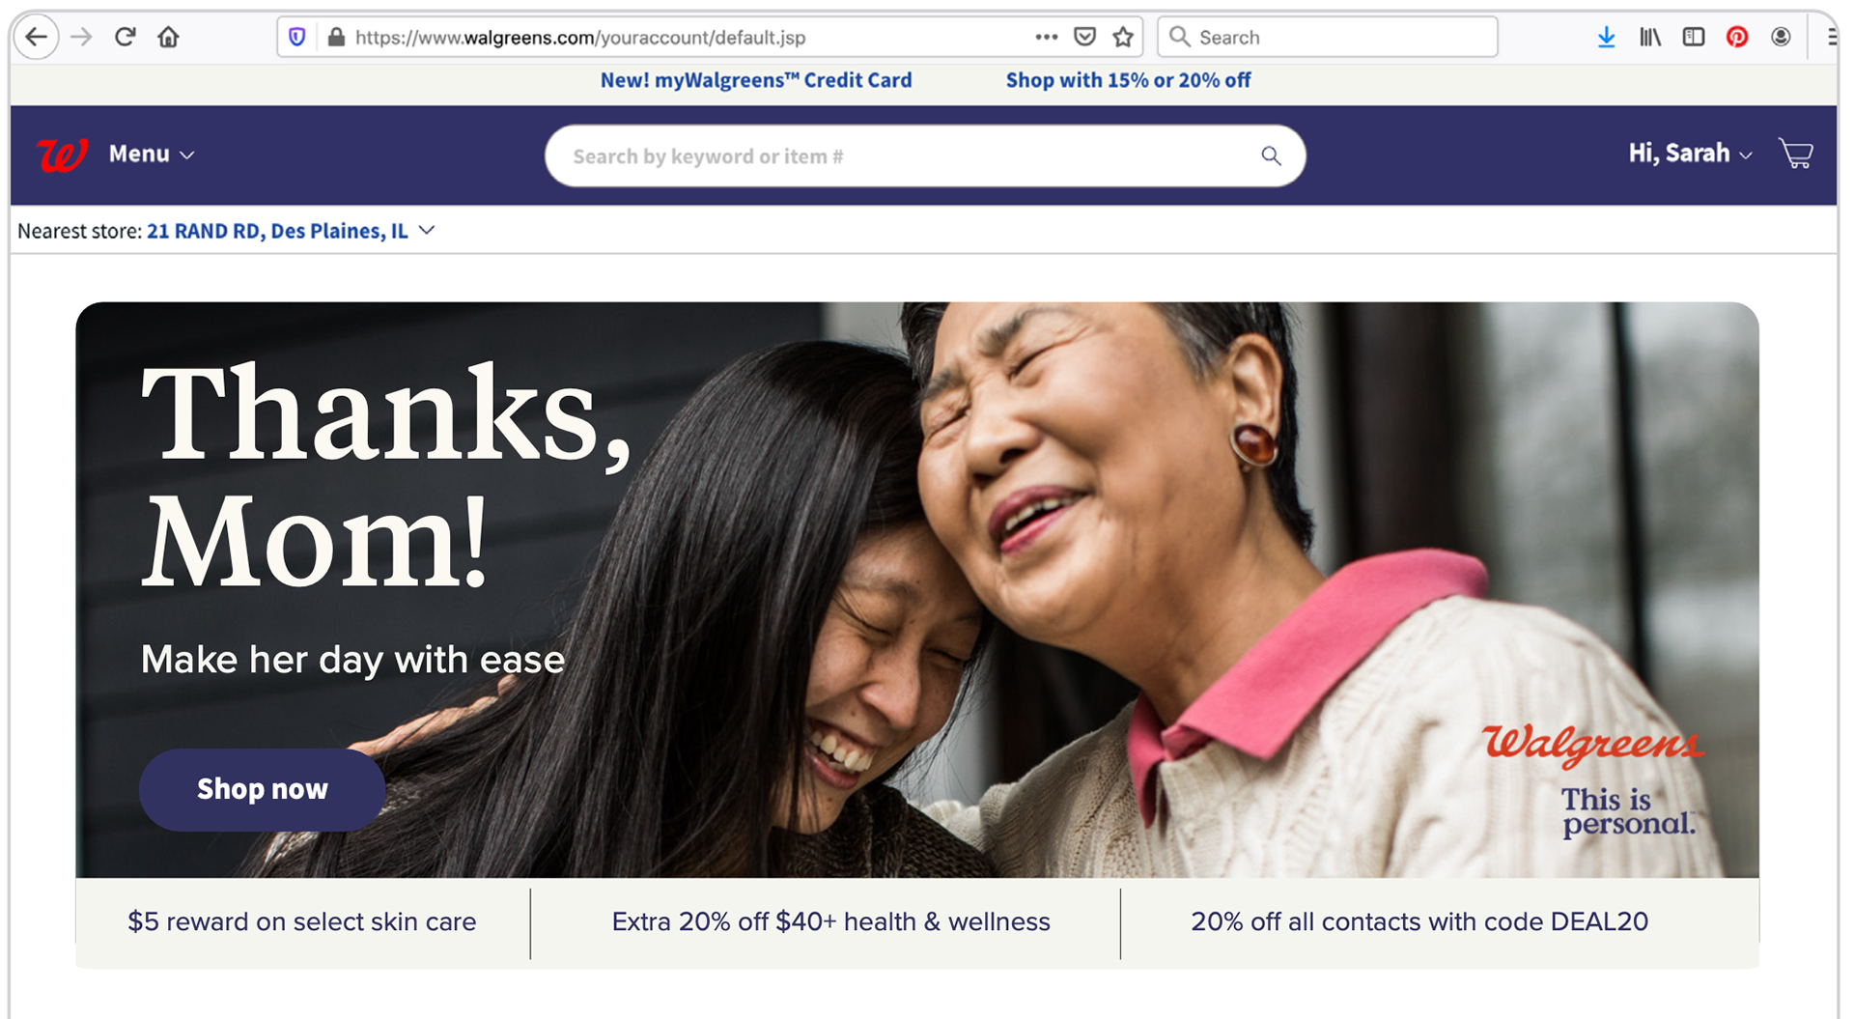Click the Walgreens W logo
This screenshot has width=1854, height=1019.
click(62, 155)
